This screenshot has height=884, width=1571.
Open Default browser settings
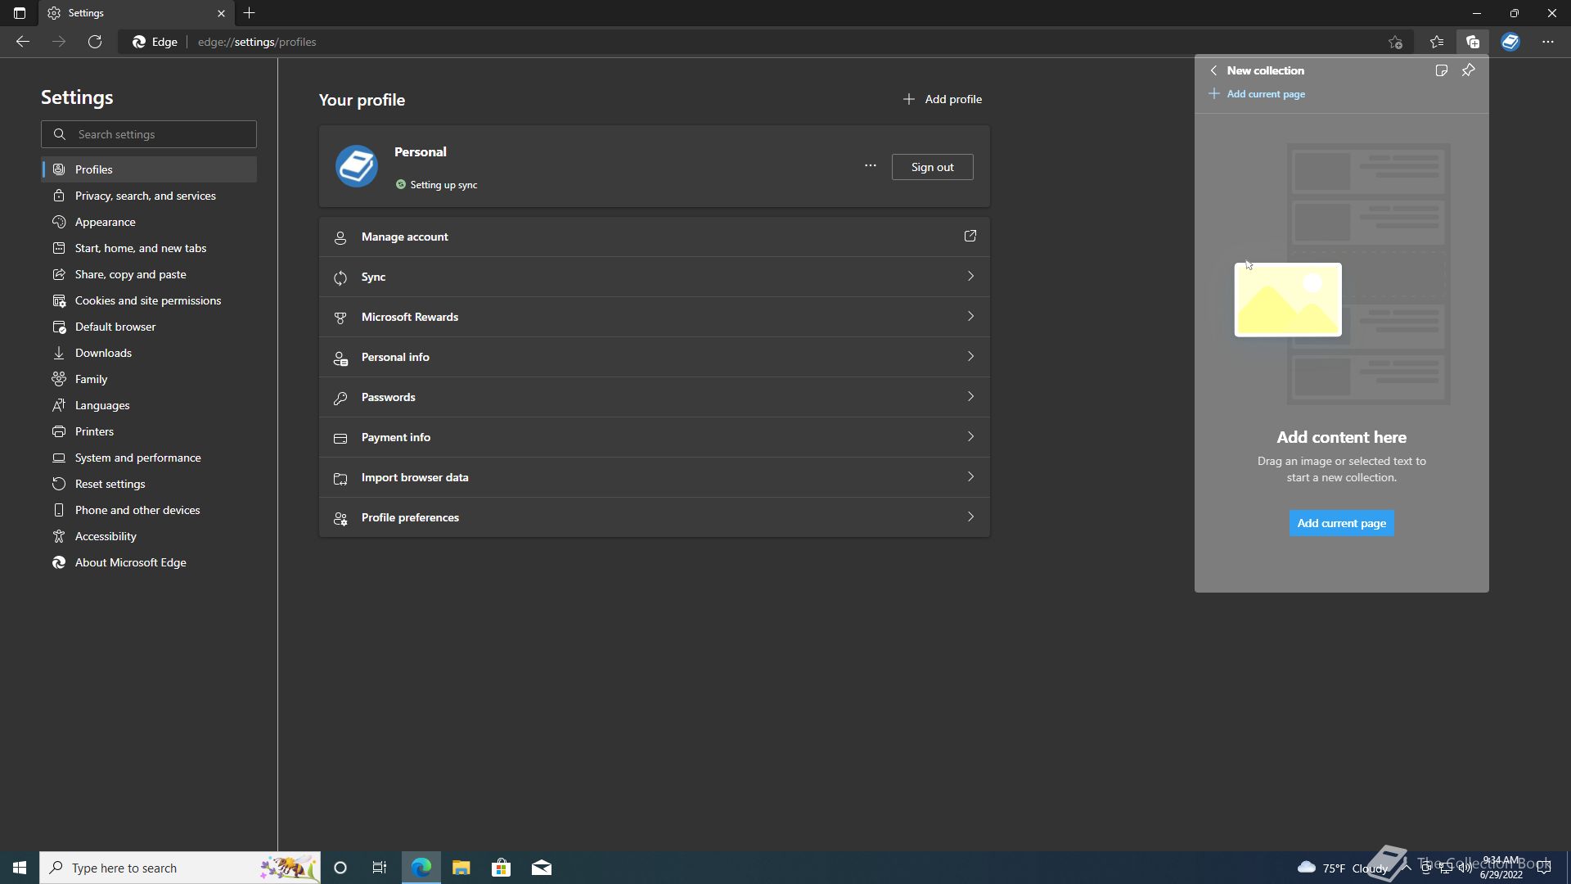[x=149, y=327]
